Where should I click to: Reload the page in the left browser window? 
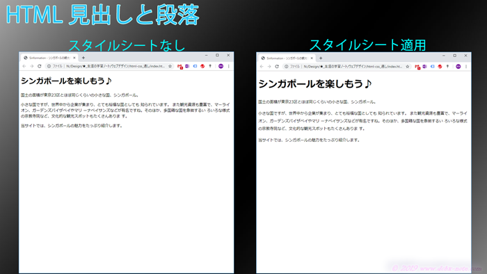click(x=40, y=66)
